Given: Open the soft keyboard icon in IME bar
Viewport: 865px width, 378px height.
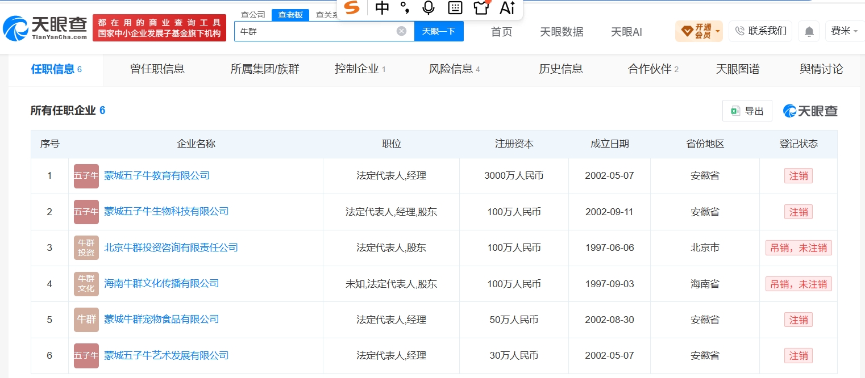Looking at the screenshot, I should [455, 7].
